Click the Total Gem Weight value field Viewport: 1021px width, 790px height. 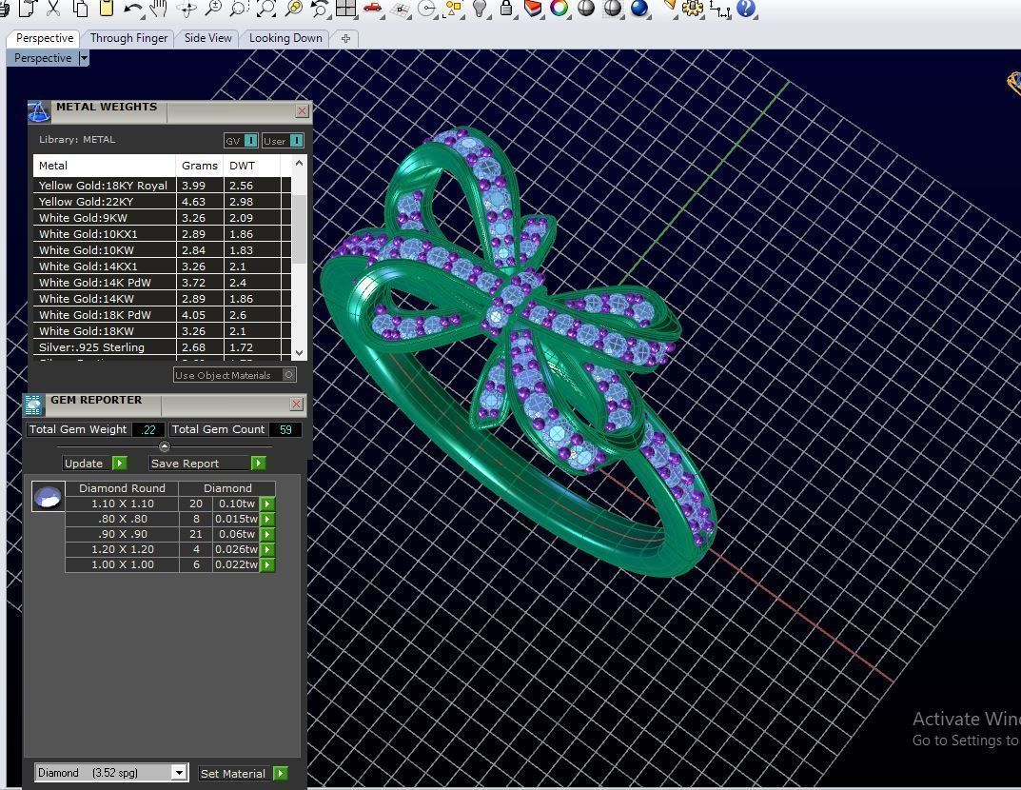[x=147, y=429]
